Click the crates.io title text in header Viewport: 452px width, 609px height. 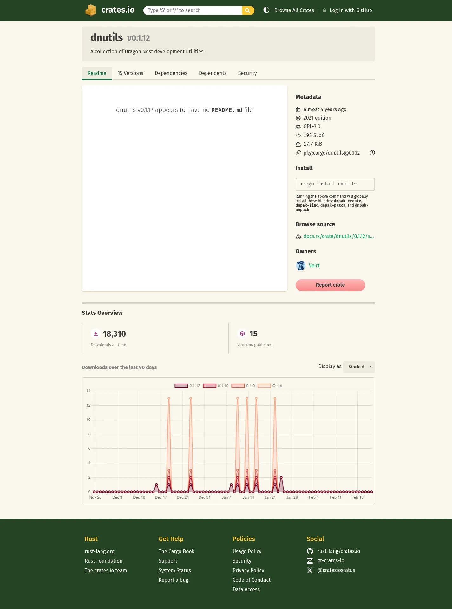[118, 10]
